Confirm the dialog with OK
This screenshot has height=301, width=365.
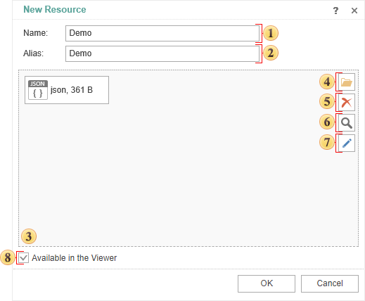[x=267, y=283]
